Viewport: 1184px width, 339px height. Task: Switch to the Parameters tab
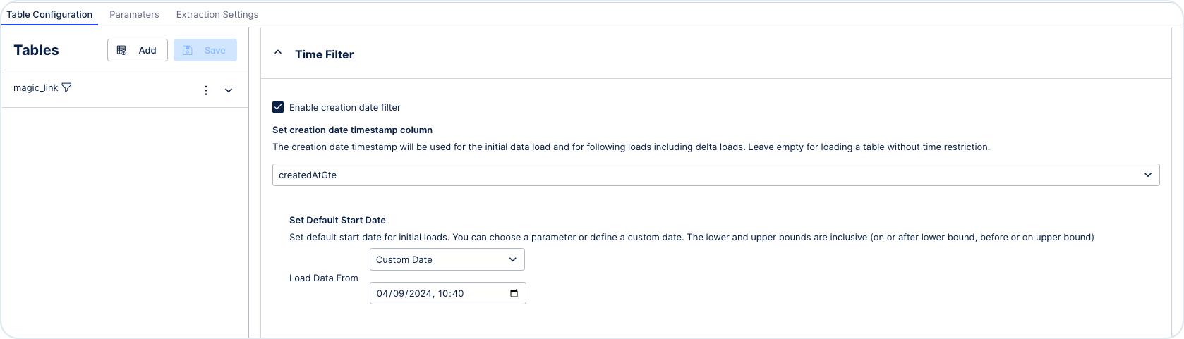tap(134, 14)
